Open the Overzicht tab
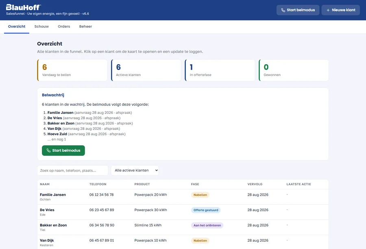Image resolution: width=366 pixels, height=249 pixels. (x=17, y=26)
